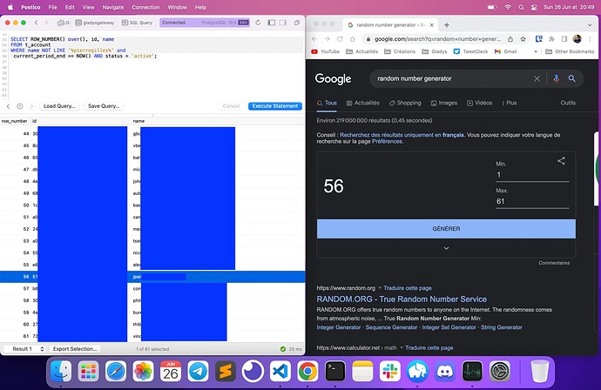
Task: Switch to the Images search tab
Action: pos(444,103)
